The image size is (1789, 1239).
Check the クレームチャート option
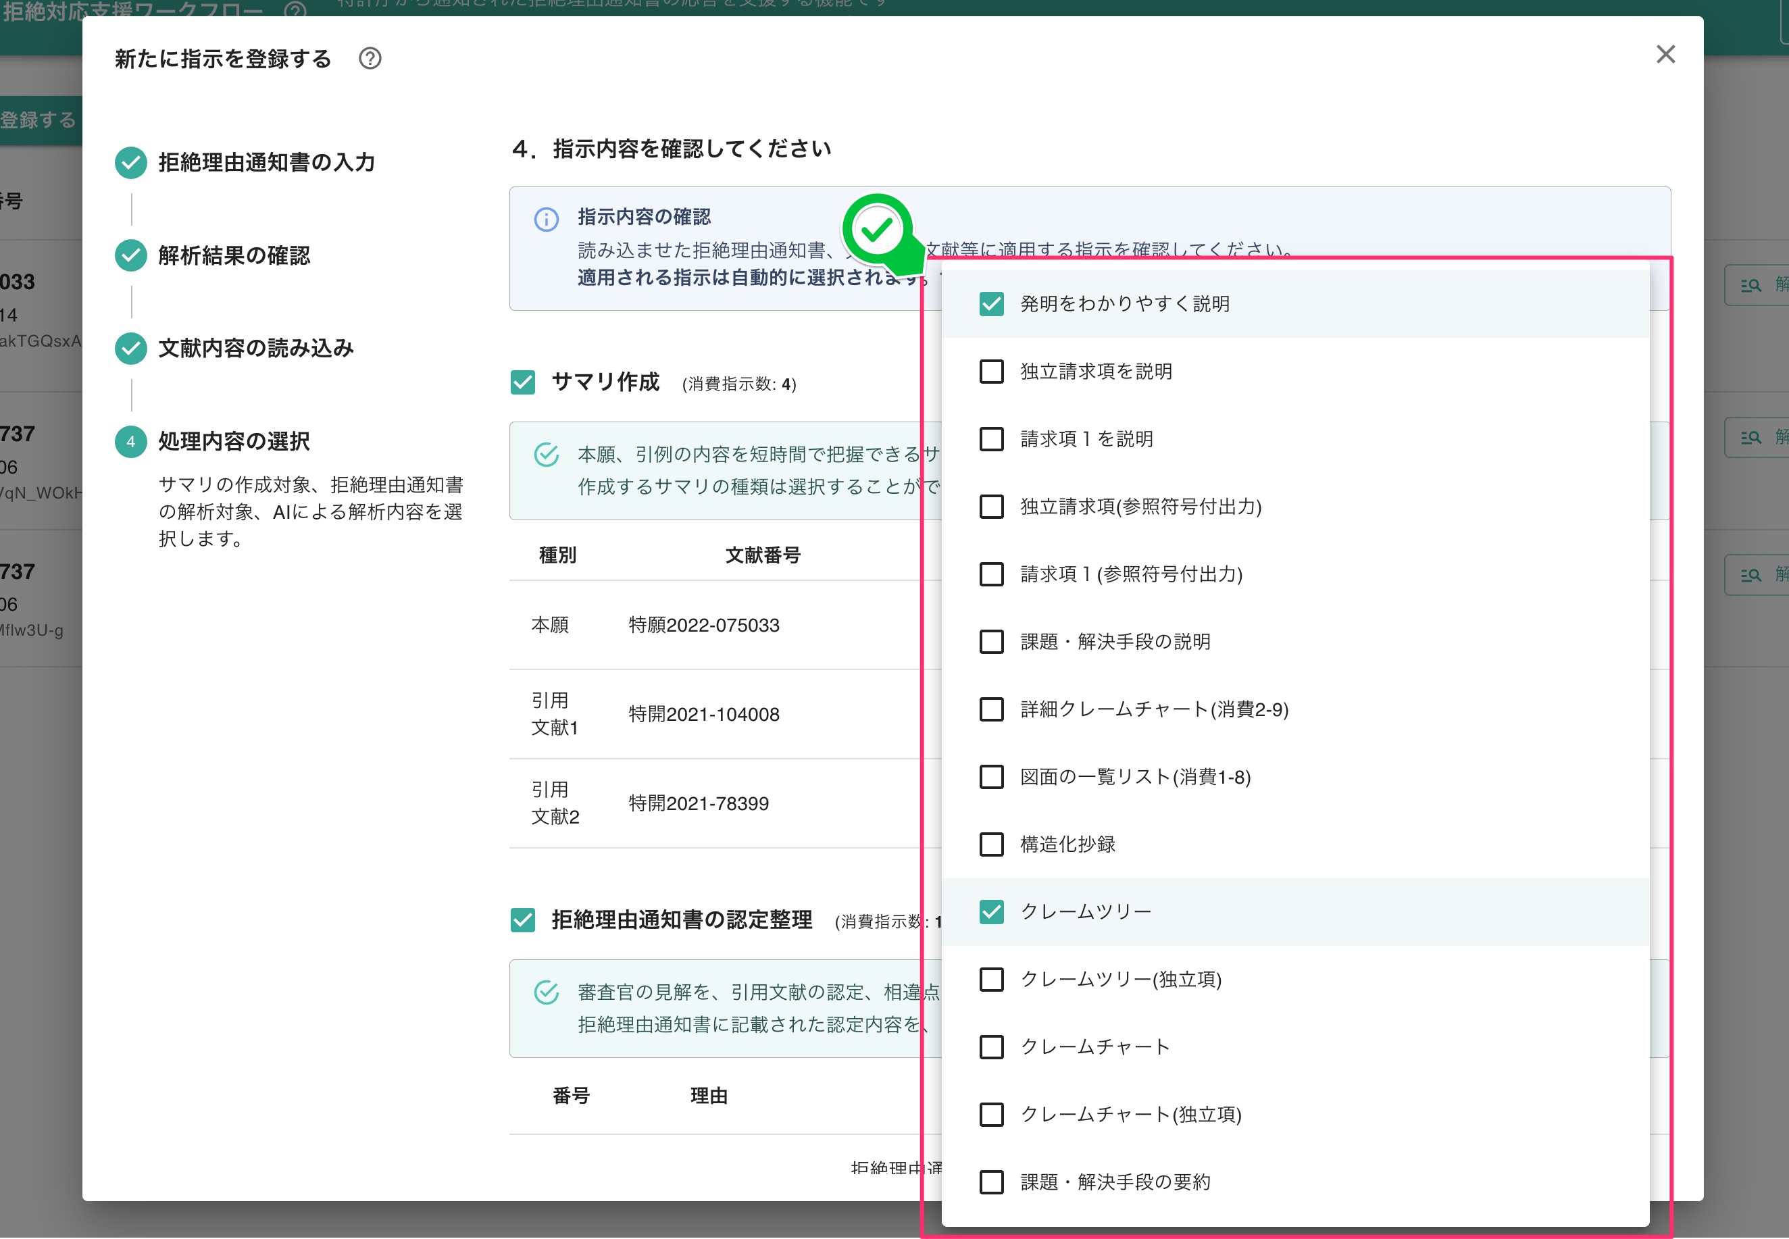click(991, 1046)
